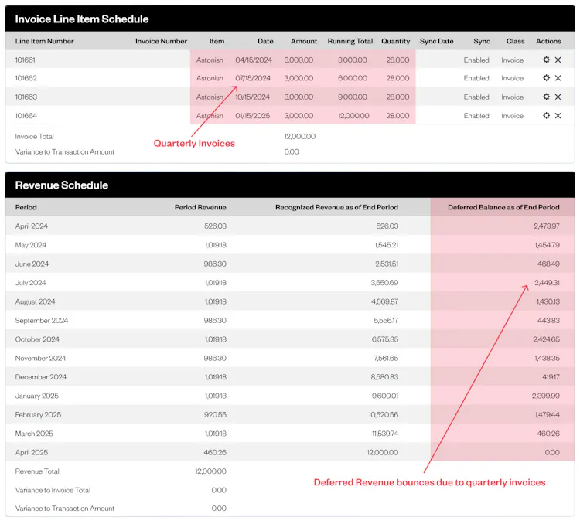Image resolution: width=580 pixels, height=524 pixels.
Task: Delete line item 101662 with X icon
Action: coord(558,77)
